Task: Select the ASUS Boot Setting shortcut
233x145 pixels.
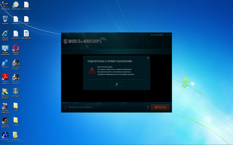Action: 5,93
